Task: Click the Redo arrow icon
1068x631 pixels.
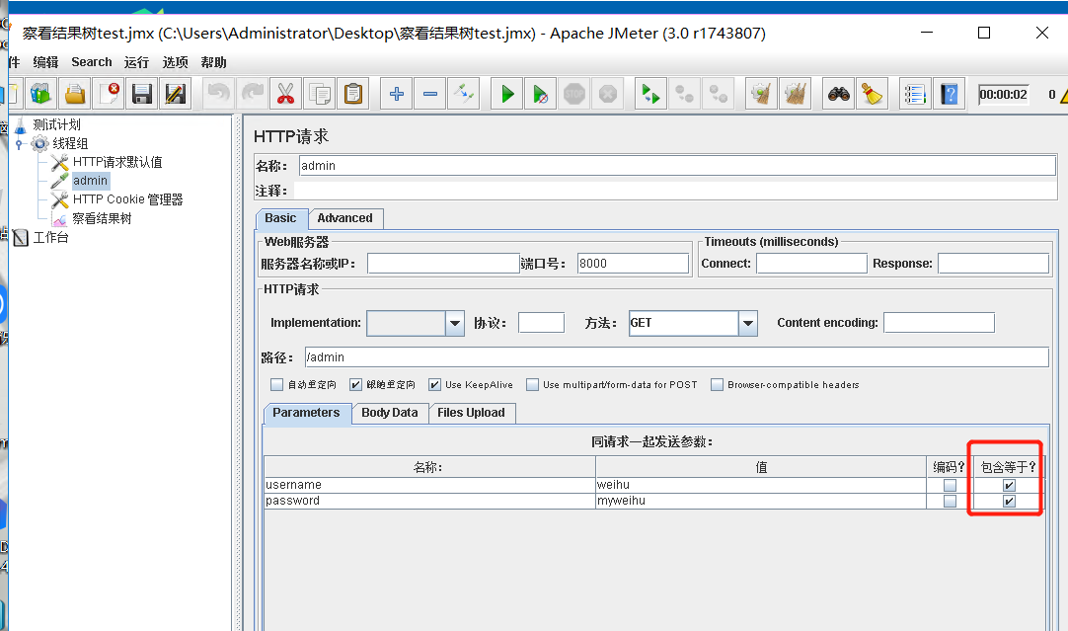Action: [253, 94]
